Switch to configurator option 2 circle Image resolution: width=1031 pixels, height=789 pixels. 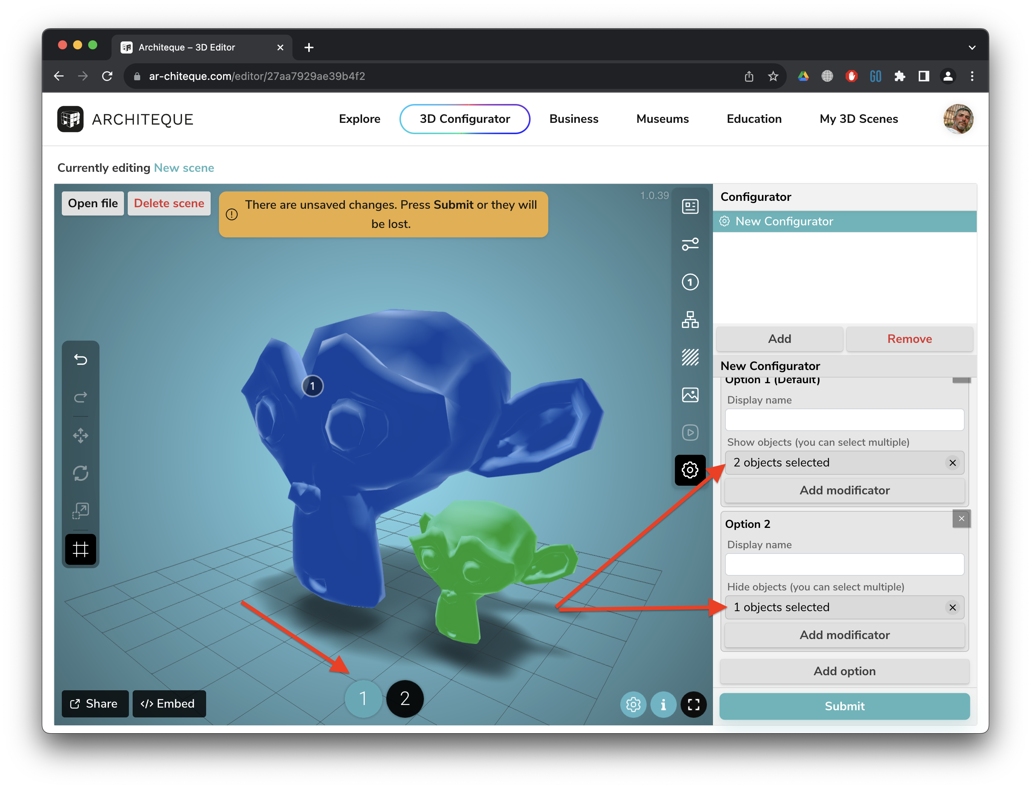(x=404, y=698)
